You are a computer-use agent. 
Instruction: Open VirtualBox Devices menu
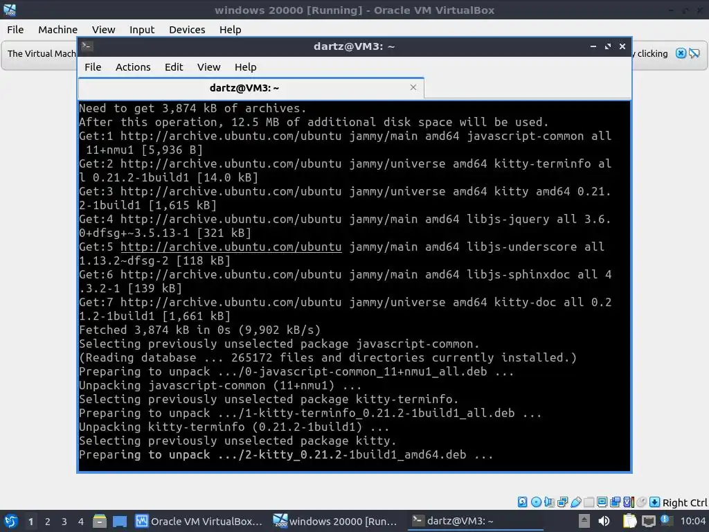tap(187, 29)
